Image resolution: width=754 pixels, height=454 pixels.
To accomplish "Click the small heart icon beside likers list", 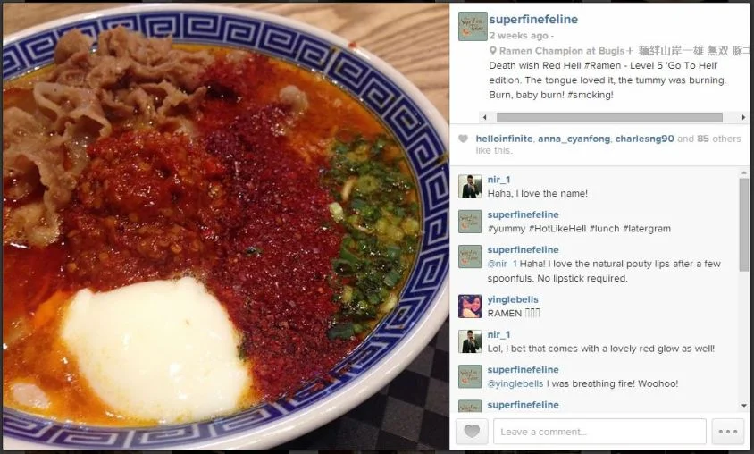I will (463, 139).
